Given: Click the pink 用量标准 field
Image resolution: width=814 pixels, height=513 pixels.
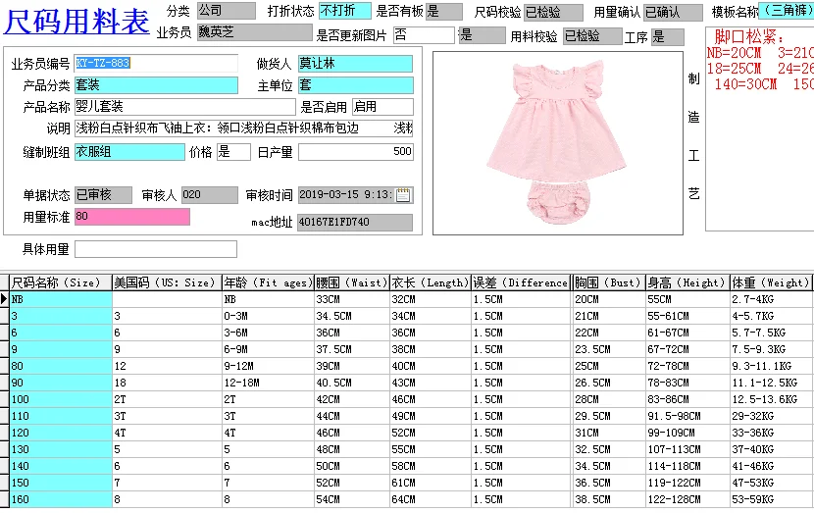Looking at the screenshot, I should tap(131, 217).
